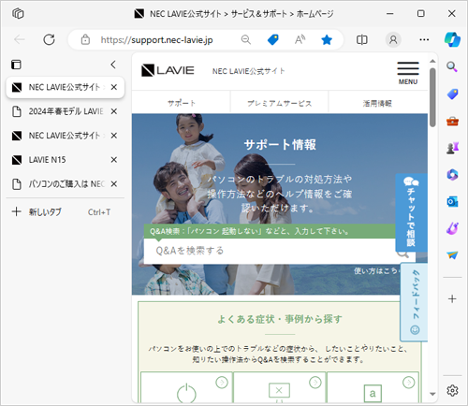The width and height of the screenshot is (468, 406).
Task: Open sidebar Drop paper plane icon
Action: [x=452, y=255]
